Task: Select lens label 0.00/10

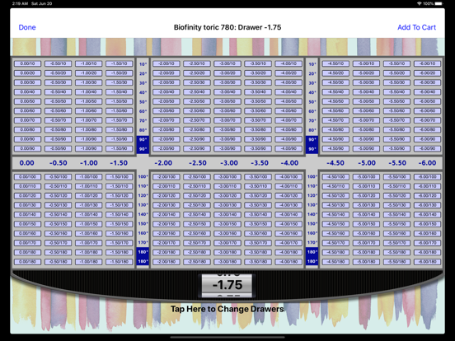Action: click(27, 63)
